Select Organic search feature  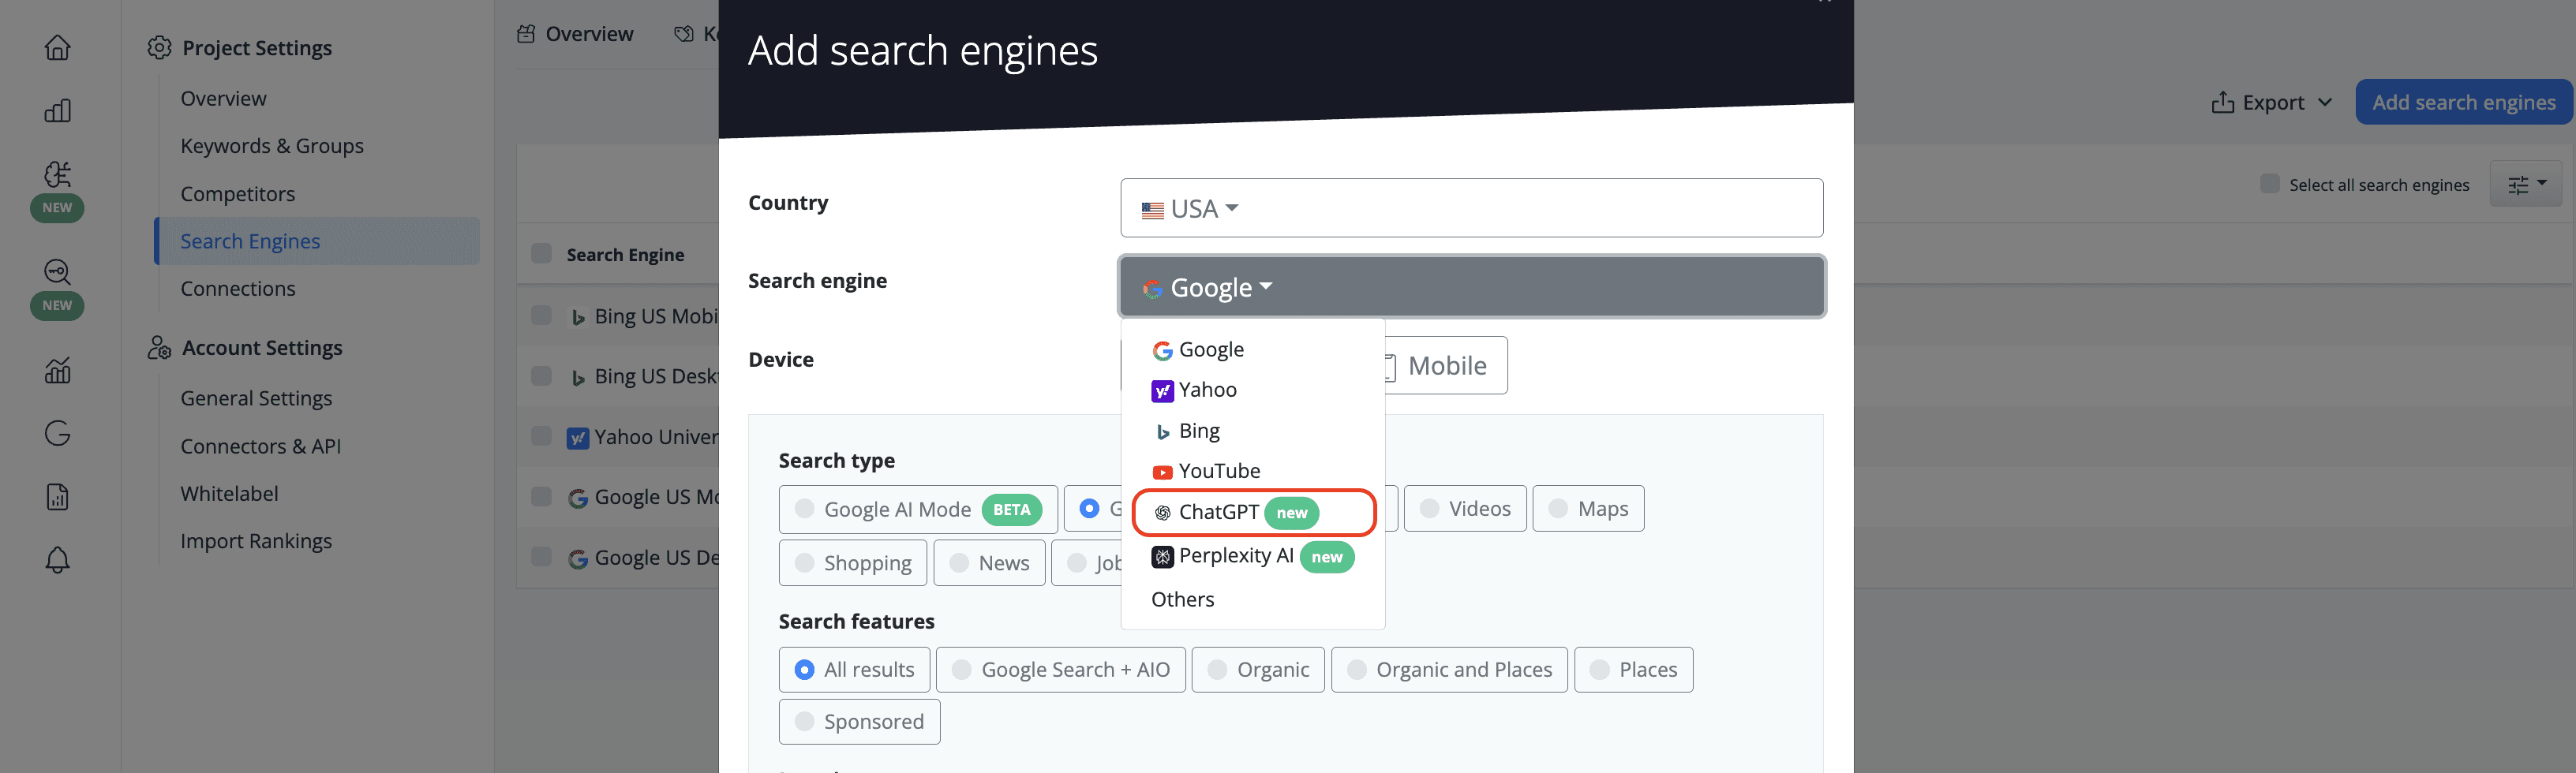(x=1258, y=670)
